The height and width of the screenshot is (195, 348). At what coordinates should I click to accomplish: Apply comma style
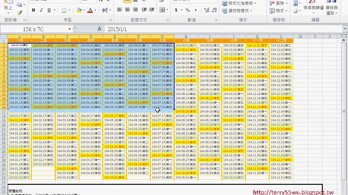tap(196, 10)
